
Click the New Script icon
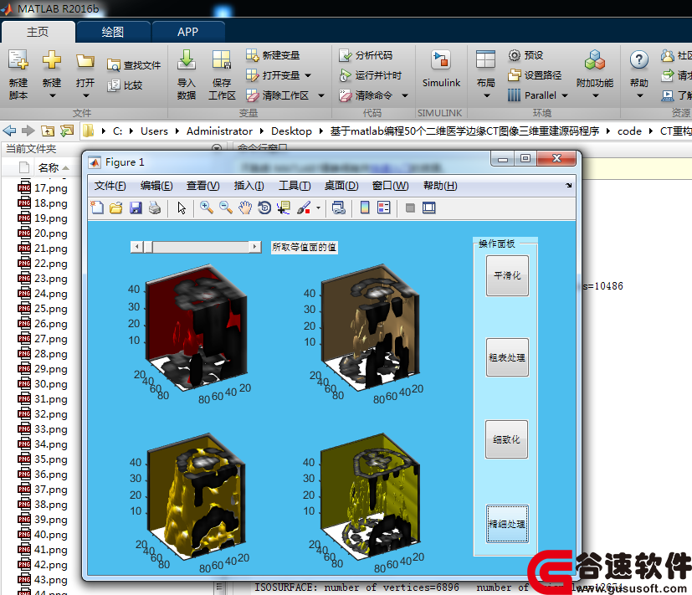(18, 60)
